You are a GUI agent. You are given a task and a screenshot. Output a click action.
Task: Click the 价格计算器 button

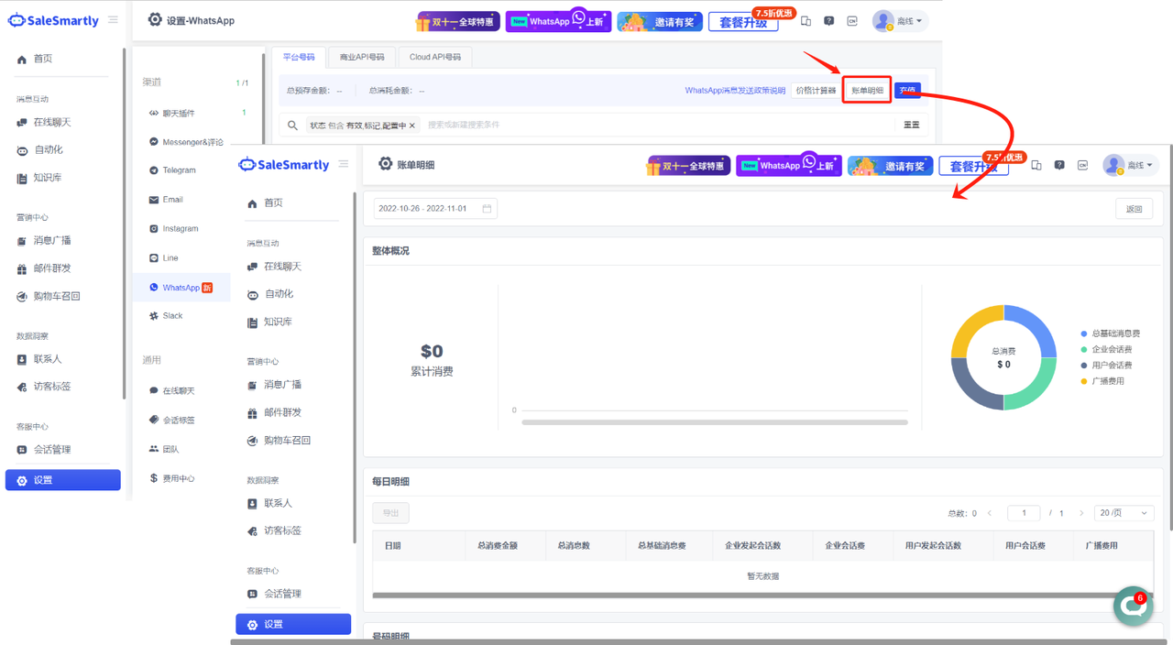pos(816,91)
